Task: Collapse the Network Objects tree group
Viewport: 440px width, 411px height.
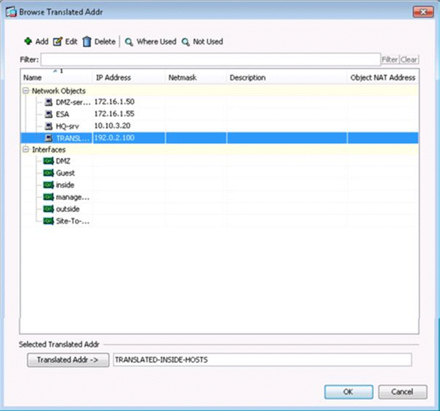Action: 25,91
